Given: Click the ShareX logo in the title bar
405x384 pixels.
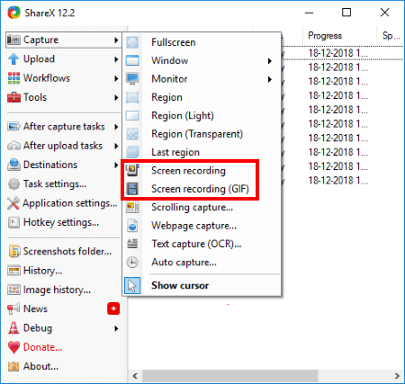Looking at the screenshot, I should pyautogui.click(x=13, y=13).
